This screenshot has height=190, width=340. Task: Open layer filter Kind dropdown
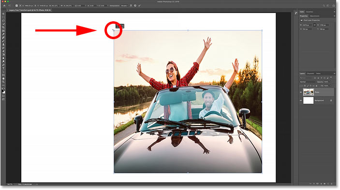pyautogui.click(x=306, y=78)
